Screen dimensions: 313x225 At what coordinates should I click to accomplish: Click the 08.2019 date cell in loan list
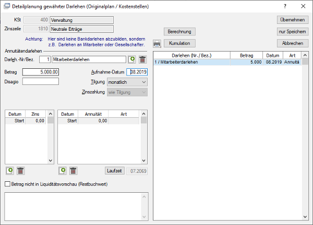(x=273, y=62)
